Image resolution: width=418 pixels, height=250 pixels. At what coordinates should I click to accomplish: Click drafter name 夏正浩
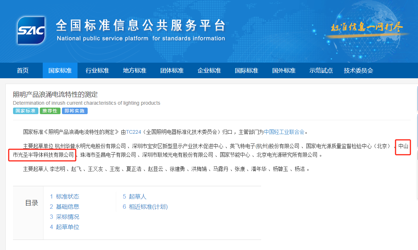[x=134, y=169]
